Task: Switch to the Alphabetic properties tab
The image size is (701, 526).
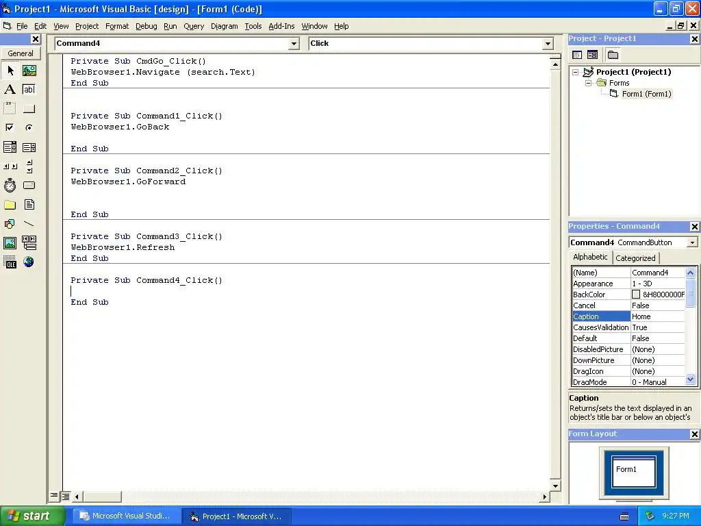Action: [590, 258]
